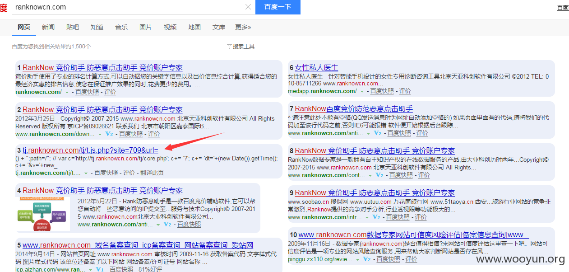Open 百度快照 for result 7
The height and width of the screenshot is (272, 569).
399,133
